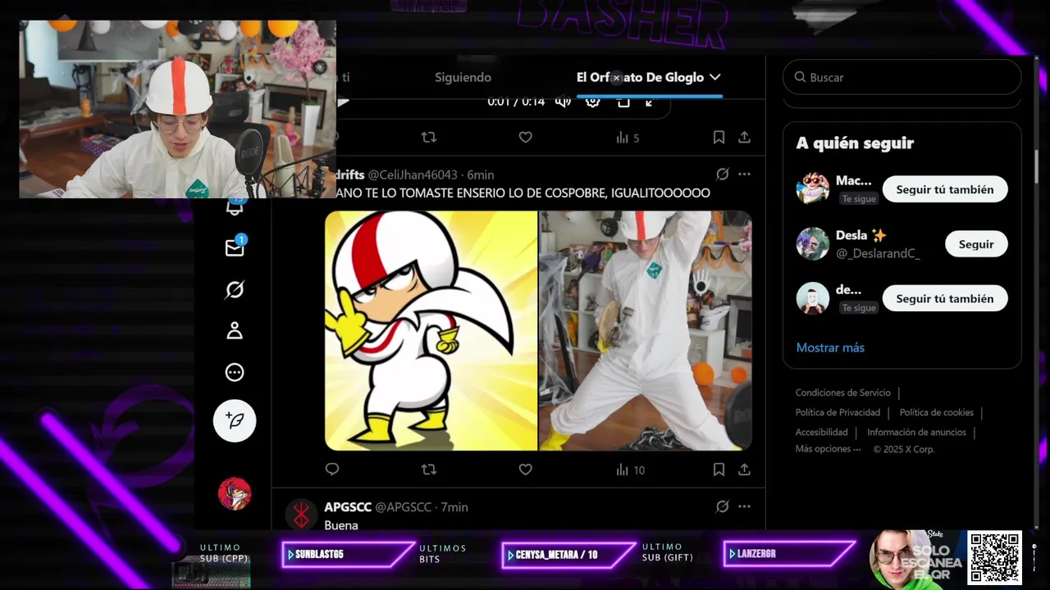The width and height of the screenshot is (1050, 590).
Task: Open Profile icon in left sidebar
Action: pos(235,331)
